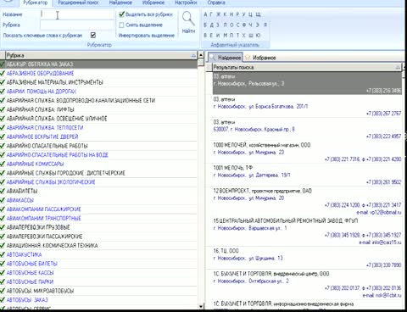Click the magnifier Найти search icon
The image size is (407, 312).
(x=188, y=19)
